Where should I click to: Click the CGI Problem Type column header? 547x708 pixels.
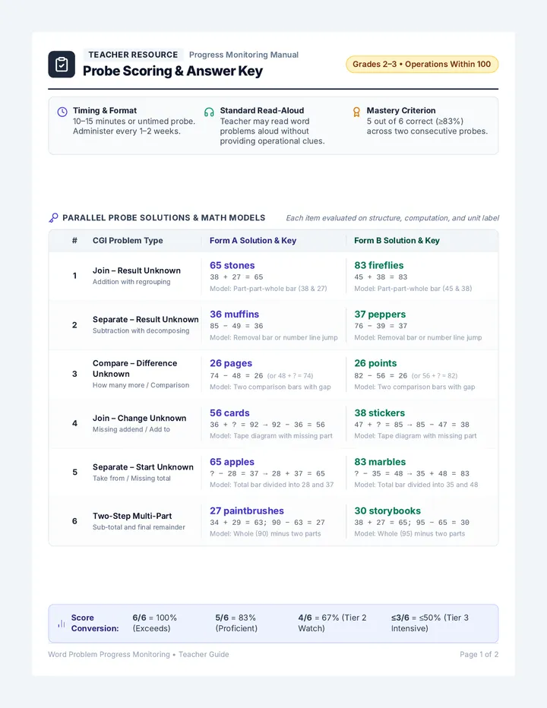[x=128, y=241]
